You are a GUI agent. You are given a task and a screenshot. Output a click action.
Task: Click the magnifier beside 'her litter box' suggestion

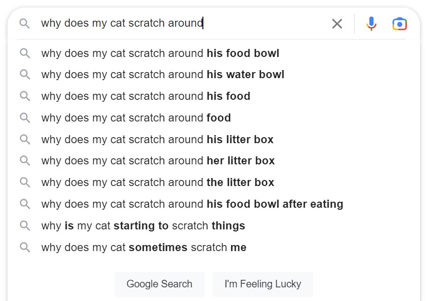(25, 161)
